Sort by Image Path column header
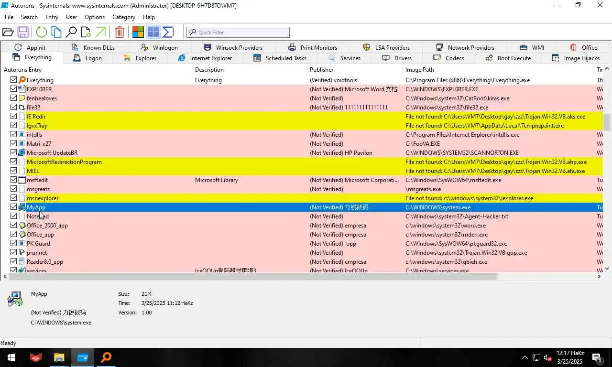Viewport: 612px width, 367px height. point(498,69)
